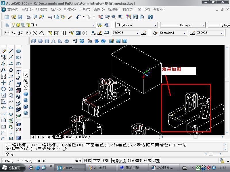Open the ByLayer color dropdown
This screenshot has height=172, width=230.
(x=155, y=25)
